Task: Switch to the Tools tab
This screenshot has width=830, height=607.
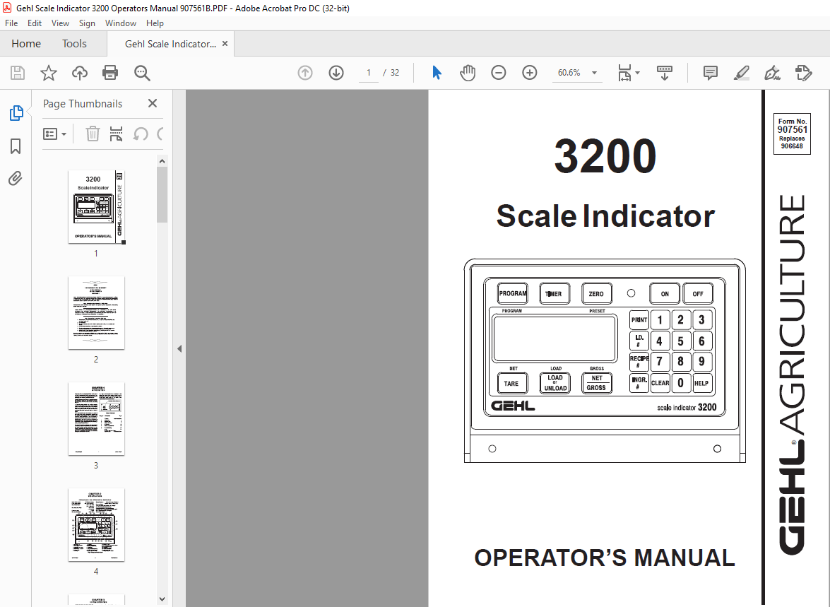Action: (74, 43)
